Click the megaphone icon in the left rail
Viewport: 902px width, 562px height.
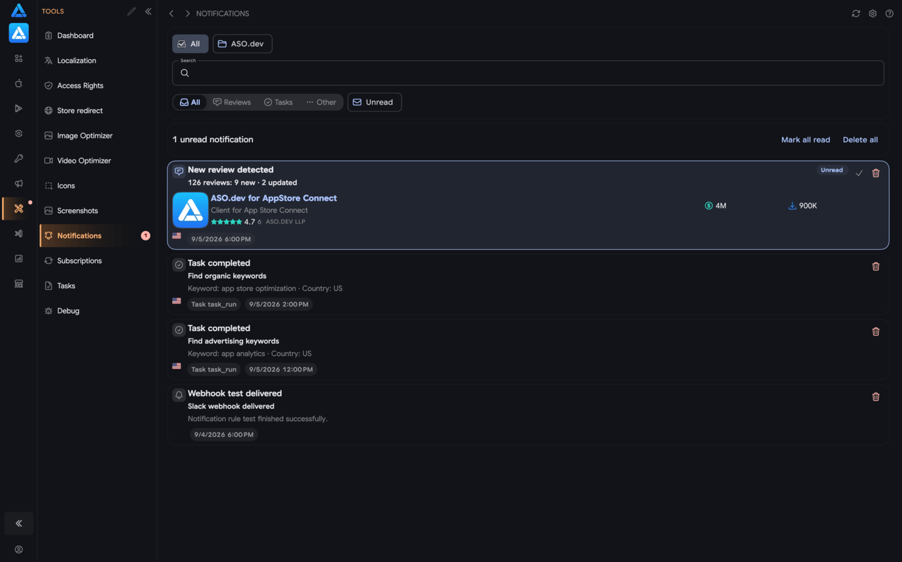click(19, 183)
